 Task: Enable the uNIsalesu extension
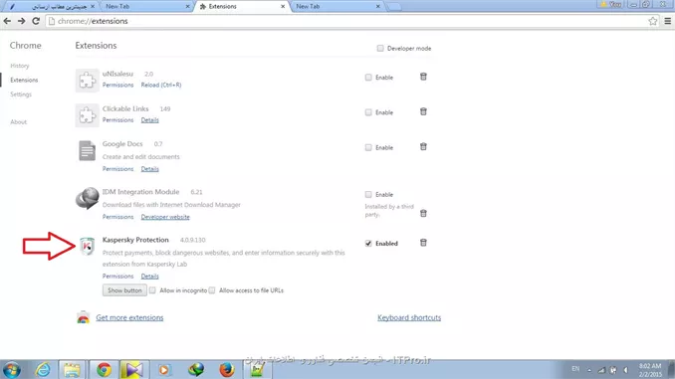(368, 78)
